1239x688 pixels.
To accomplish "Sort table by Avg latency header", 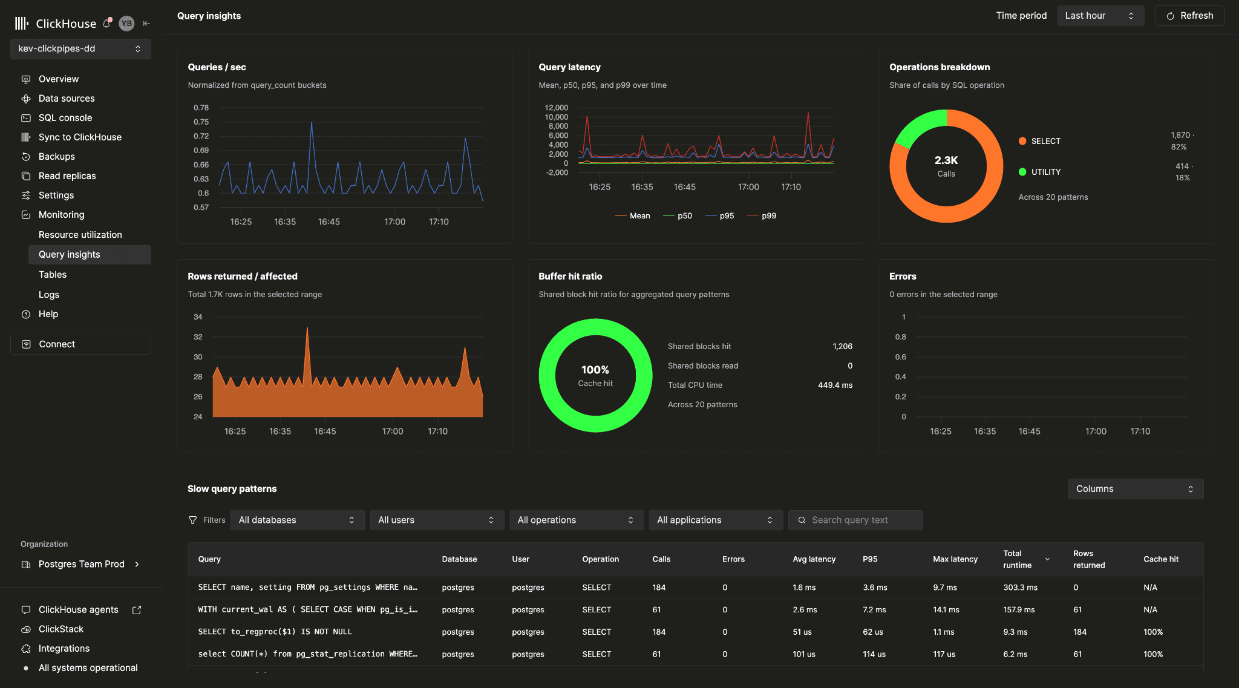I will tap(814, 559).
